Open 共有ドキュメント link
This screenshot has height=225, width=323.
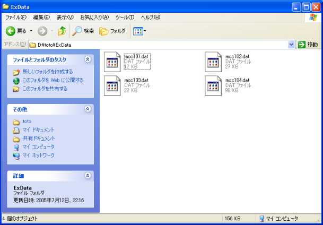tap(39, 139)
